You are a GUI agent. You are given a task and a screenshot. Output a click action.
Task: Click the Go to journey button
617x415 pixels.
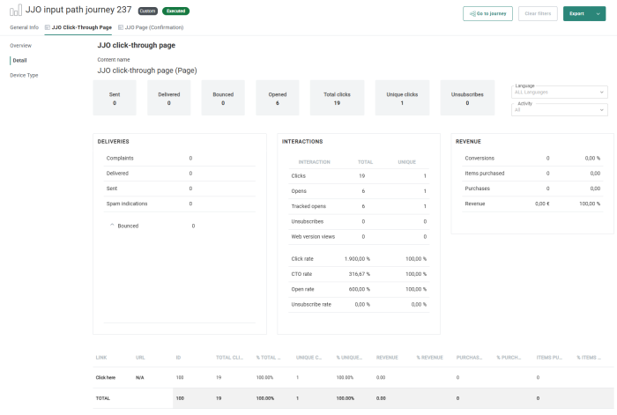(487, 13)
